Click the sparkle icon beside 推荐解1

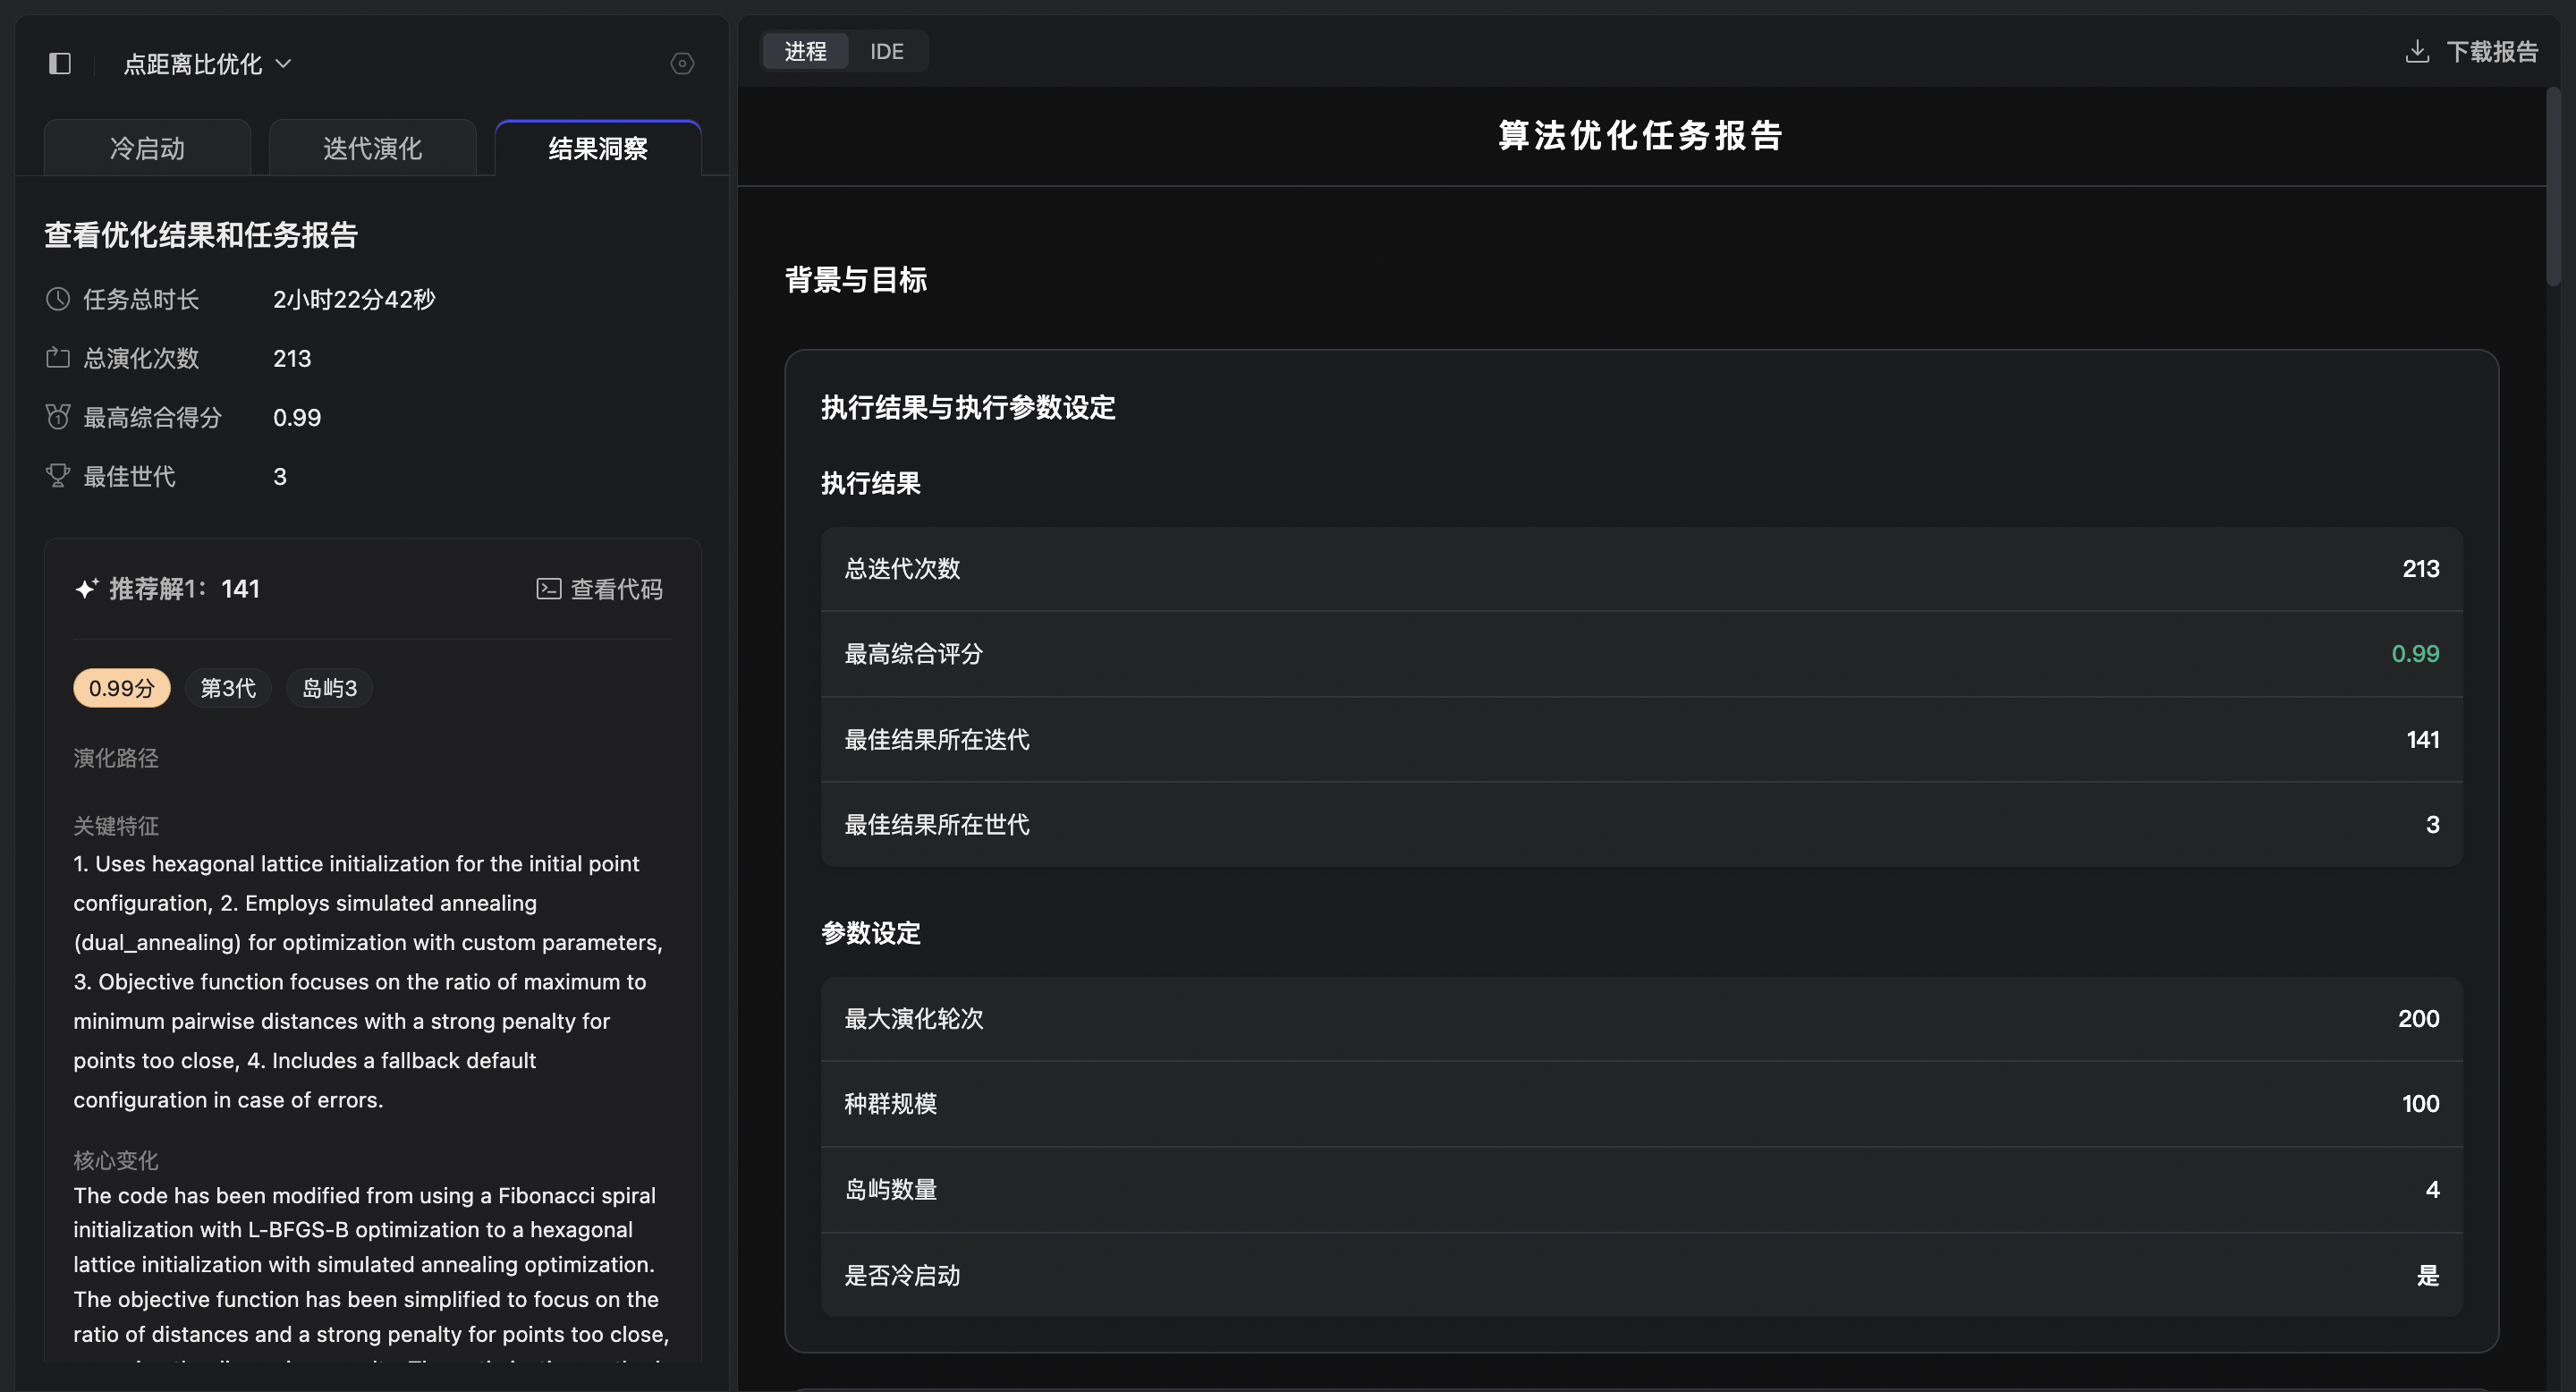(87, 589)
